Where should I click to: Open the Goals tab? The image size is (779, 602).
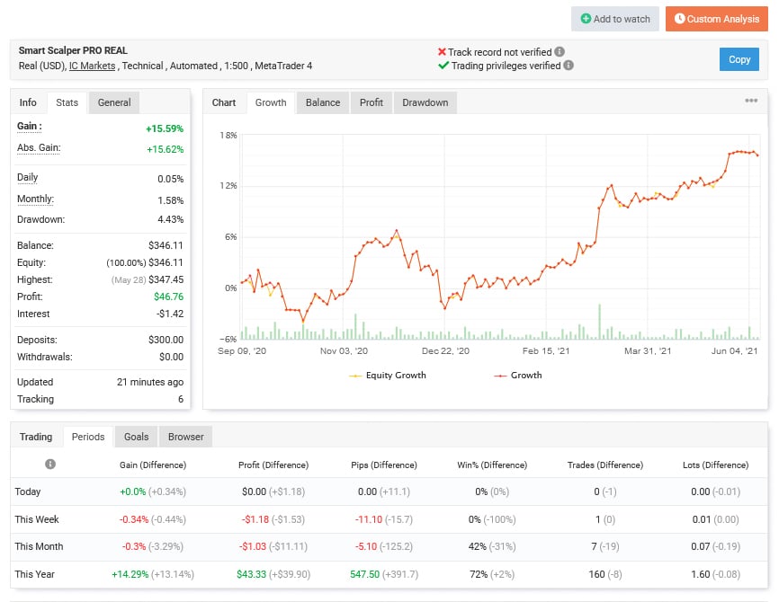[136, 437]
